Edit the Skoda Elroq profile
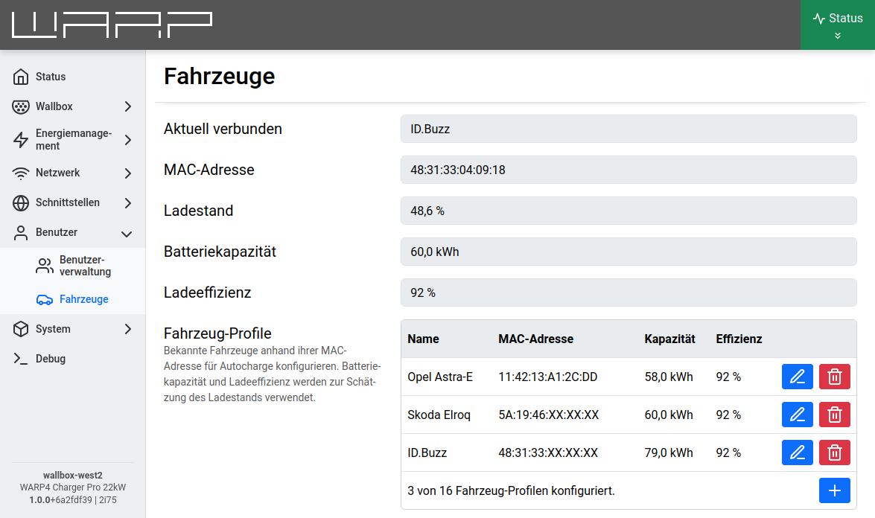Screen dimensions: 875x518 [x=797, y=415]
